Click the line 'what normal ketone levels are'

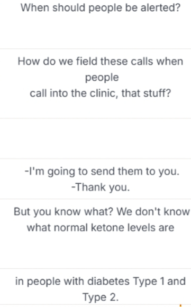(101, 228)
